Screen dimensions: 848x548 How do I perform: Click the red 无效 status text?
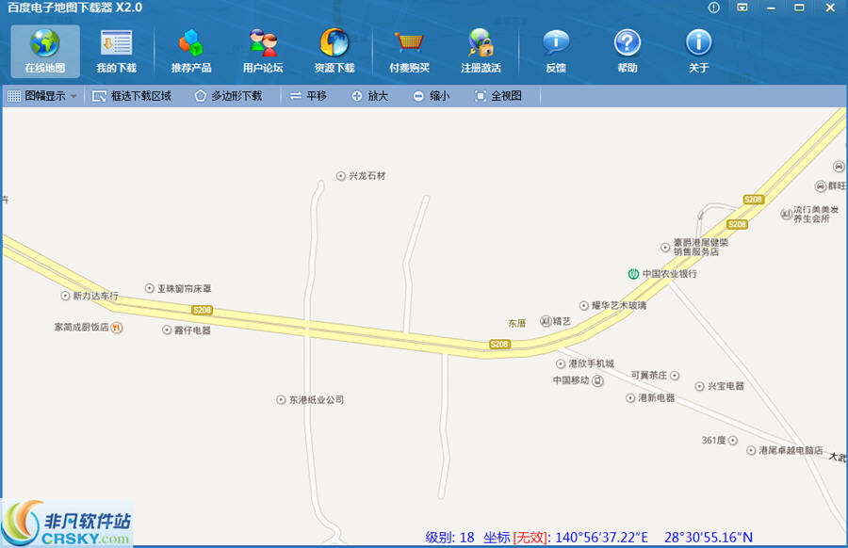point(530,538)
